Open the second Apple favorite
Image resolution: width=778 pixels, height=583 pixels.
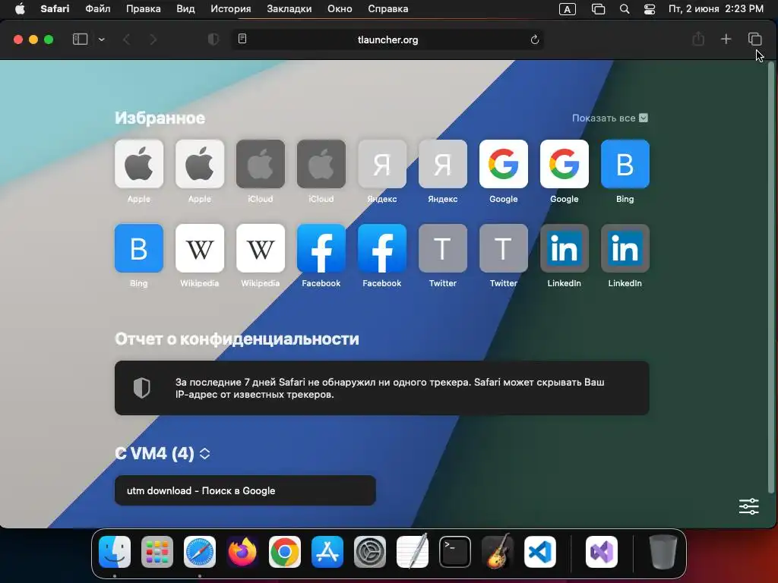click(200, 164)
